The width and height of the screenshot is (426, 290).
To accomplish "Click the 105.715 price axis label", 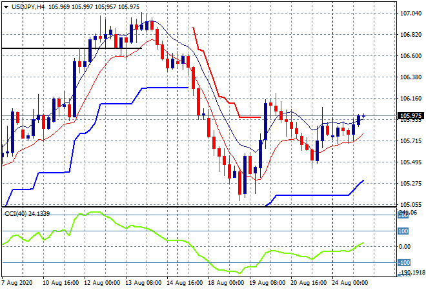I will (411, 140).
